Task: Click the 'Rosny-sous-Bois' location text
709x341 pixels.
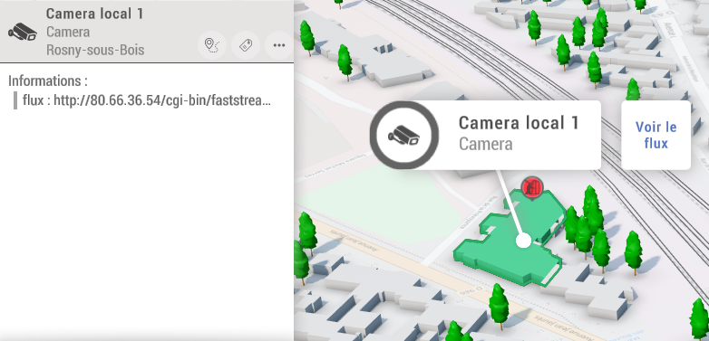Action: 95,50
